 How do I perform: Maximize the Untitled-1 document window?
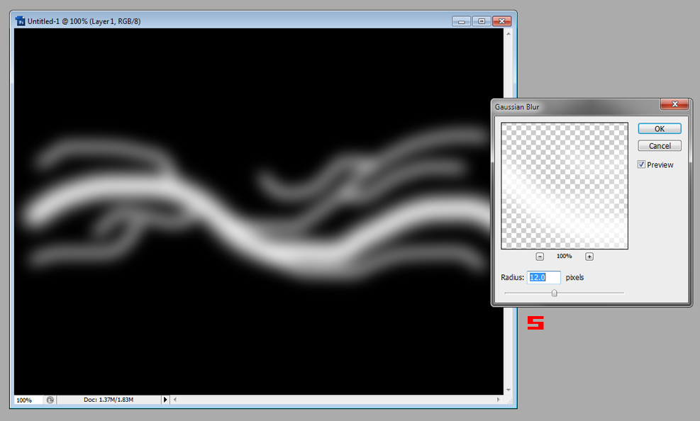pyautogui.click(x=482, y=21)
